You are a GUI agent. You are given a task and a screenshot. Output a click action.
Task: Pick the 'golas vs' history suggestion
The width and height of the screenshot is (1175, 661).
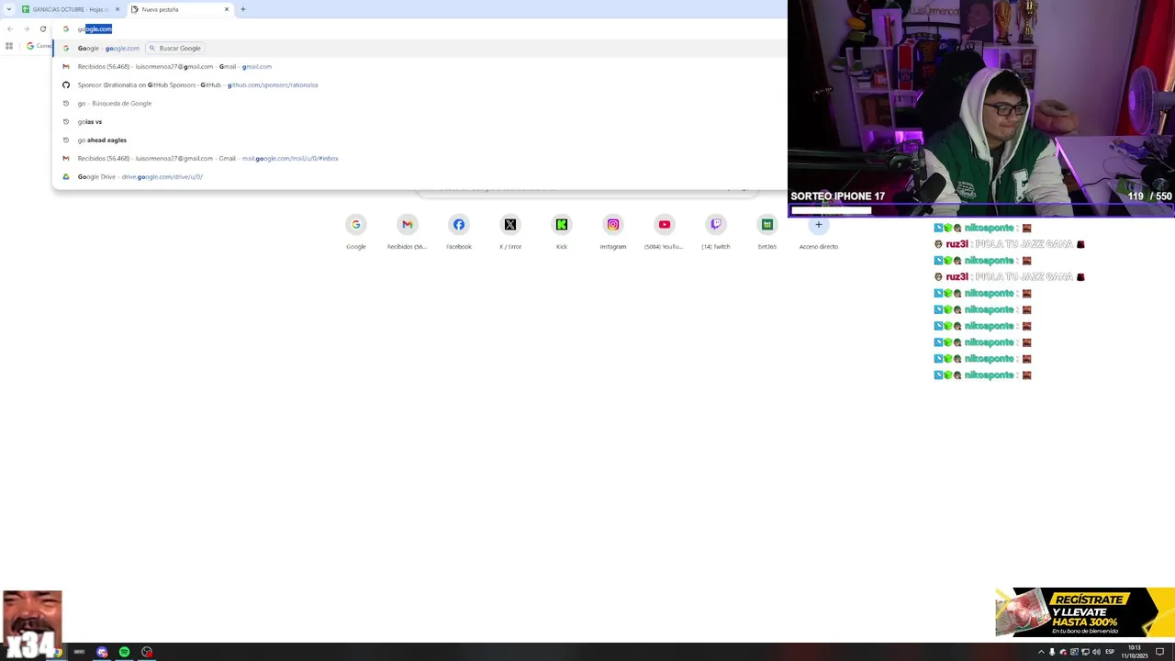pos(419,121)
